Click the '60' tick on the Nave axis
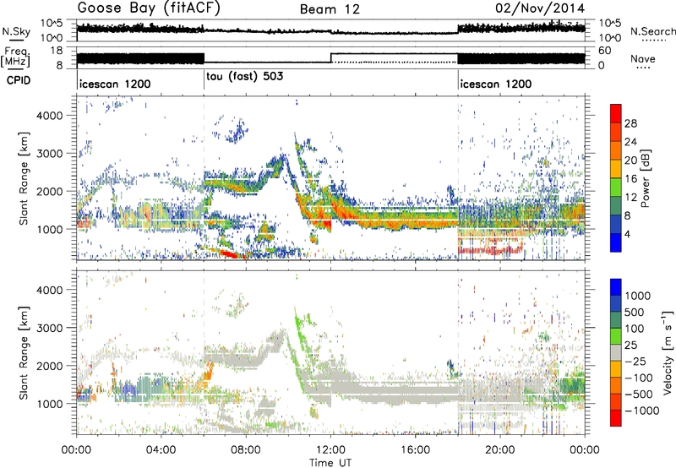Viewport: 676px width, 468px height. click(x=604, y=51)
